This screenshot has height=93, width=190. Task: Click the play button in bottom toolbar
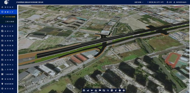[120, 90]
